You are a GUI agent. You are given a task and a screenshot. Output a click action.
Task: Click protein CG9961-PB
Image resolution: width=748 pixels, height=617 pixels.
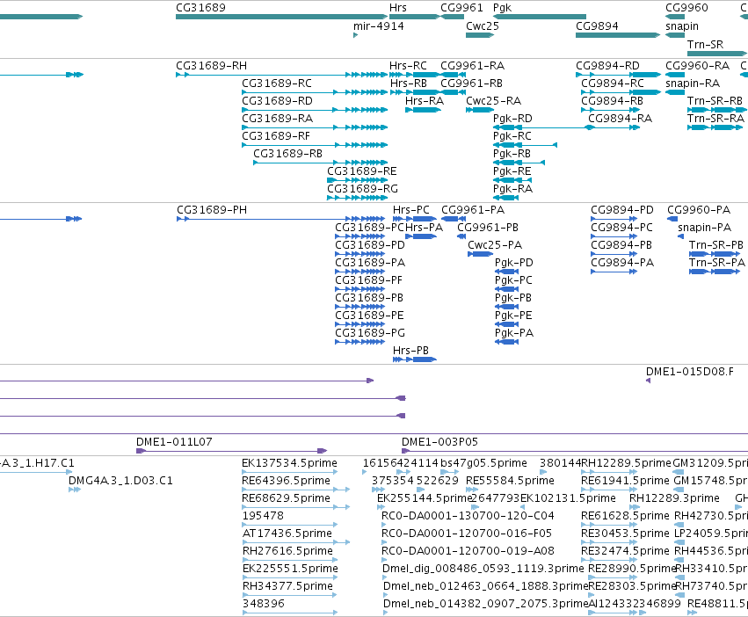461,236
